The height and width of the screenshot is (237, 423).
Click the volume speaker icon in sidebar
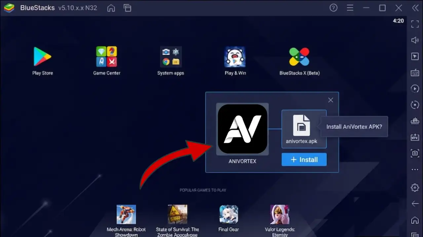click(x=415, y=40)
